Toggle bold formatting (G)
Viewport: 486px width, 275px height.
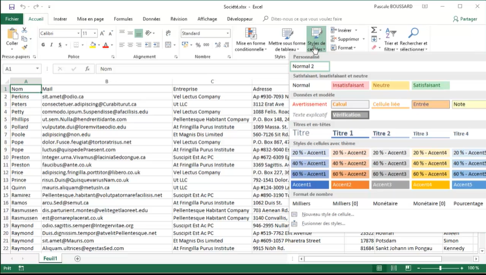pos(43,45)
